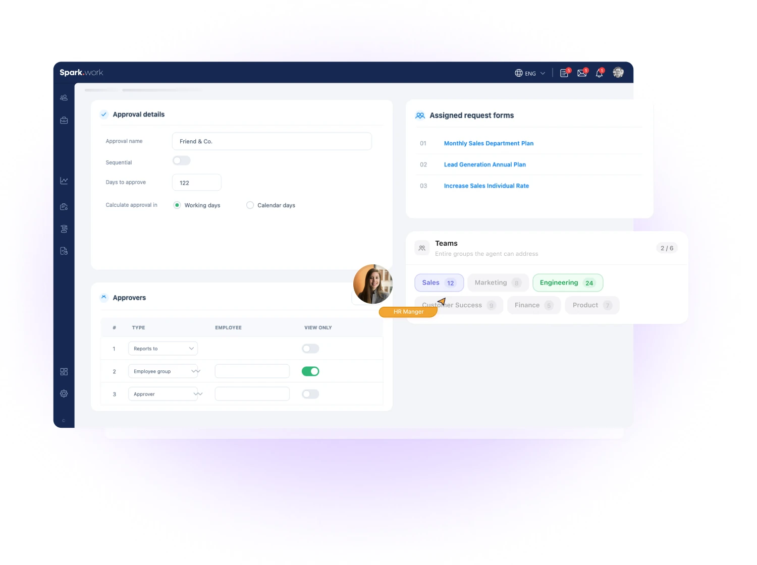Toggle View only for approver row 3
Screen dimensions: 757x565
(x=310, y=394)
